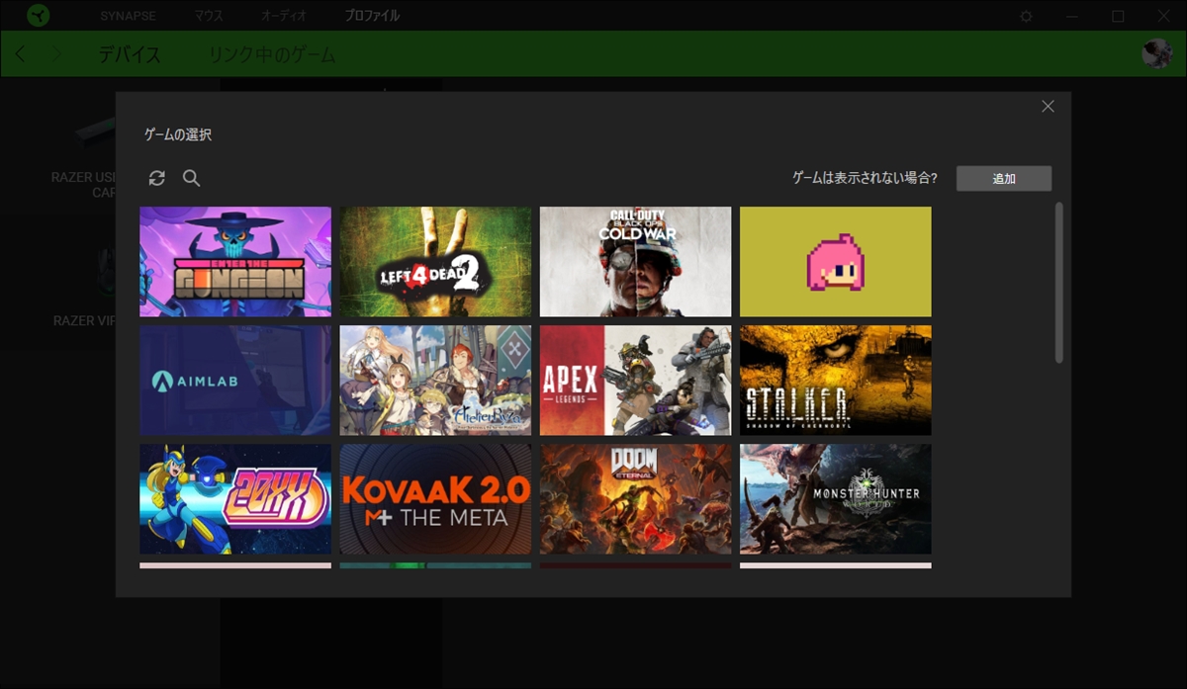Choose the KovaaK 2.0 The Meta tile
This screenshot has width=1187, height=689.
point(435,498)
